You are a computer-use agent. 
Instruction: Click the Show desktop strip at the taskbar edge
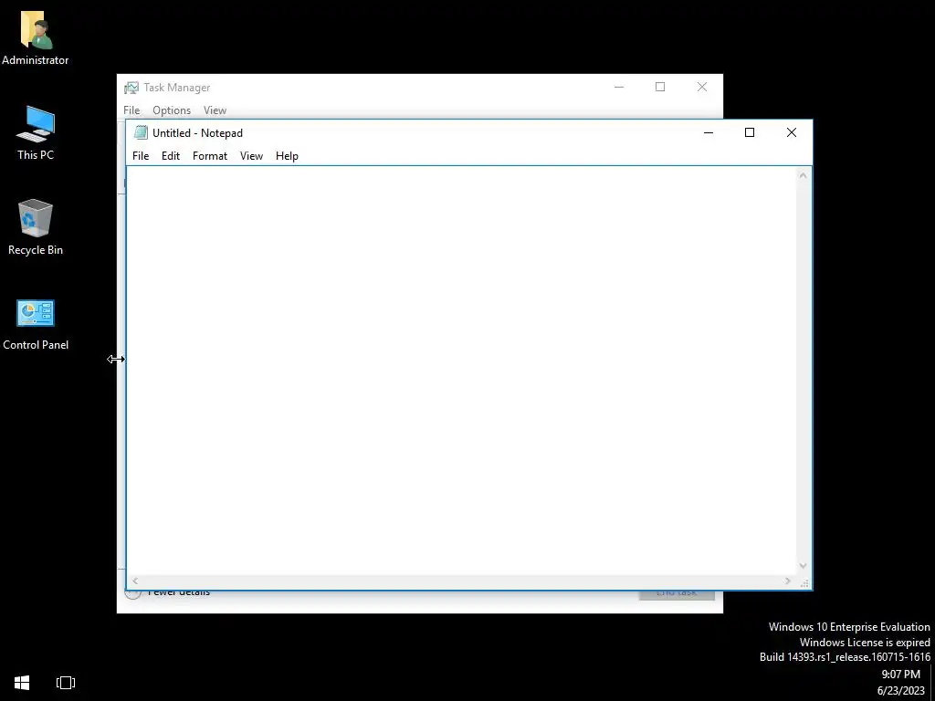click(931, 682)
